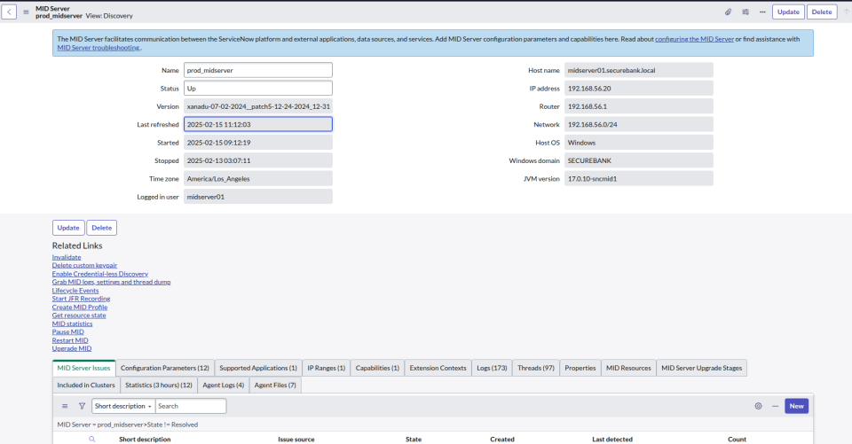Open the form context menu hamburger icon
This screenshot has height=444, width=852.
(x=26, y=12)
